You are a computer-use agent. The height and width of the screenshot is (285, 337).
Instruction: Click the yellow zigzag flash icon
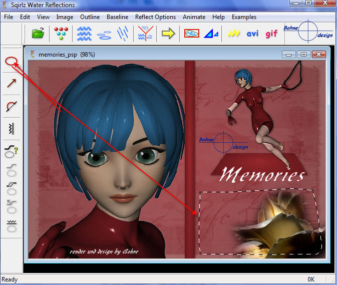click(234, 34)
